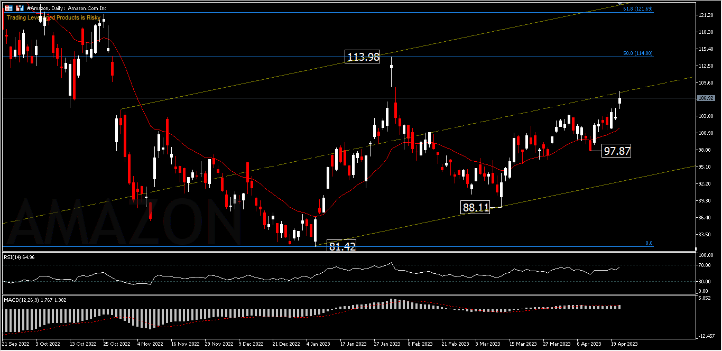Click 'Trading Leveraged Products is Risky' text
The width and height of the screenshot is (722, 351).
(x=53, y=17)
